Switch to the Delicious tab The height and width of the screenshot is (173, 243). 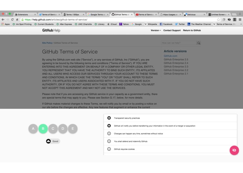pyautogui.click(x=194, y=15)
